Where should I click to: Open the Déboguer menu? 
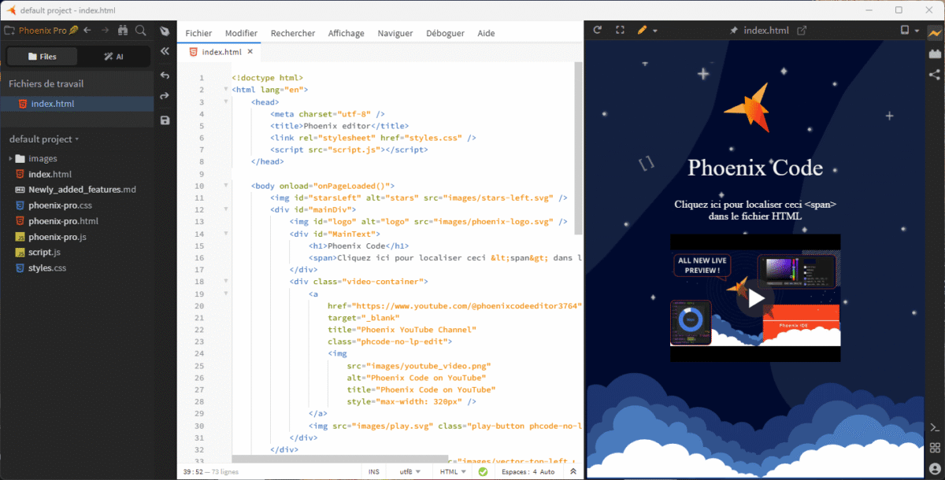tap(445, 33)
